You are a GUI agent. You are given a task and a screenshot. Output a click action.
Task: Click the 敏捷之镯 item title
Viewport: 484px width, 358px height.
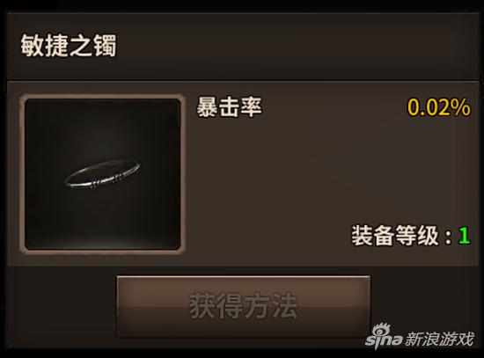[69, 46]
